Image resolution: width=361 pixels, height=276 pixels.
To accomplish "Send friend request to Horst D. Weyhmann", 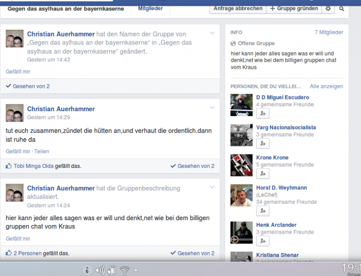I will [x=263, y=211].
